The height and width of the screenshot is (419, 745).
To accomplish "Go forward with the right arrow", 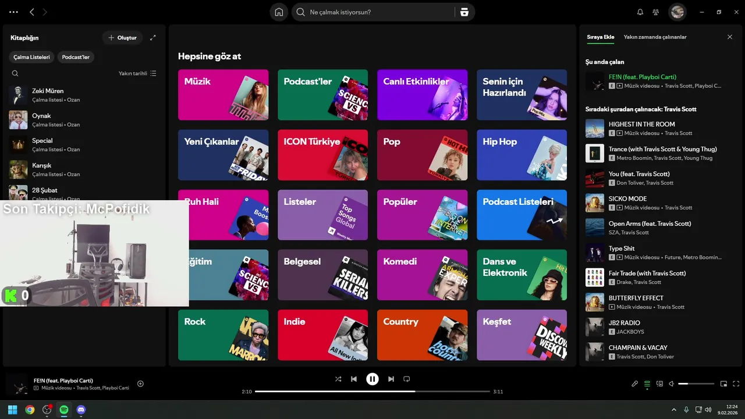I will pyautogui.click(x=45, y=12).
